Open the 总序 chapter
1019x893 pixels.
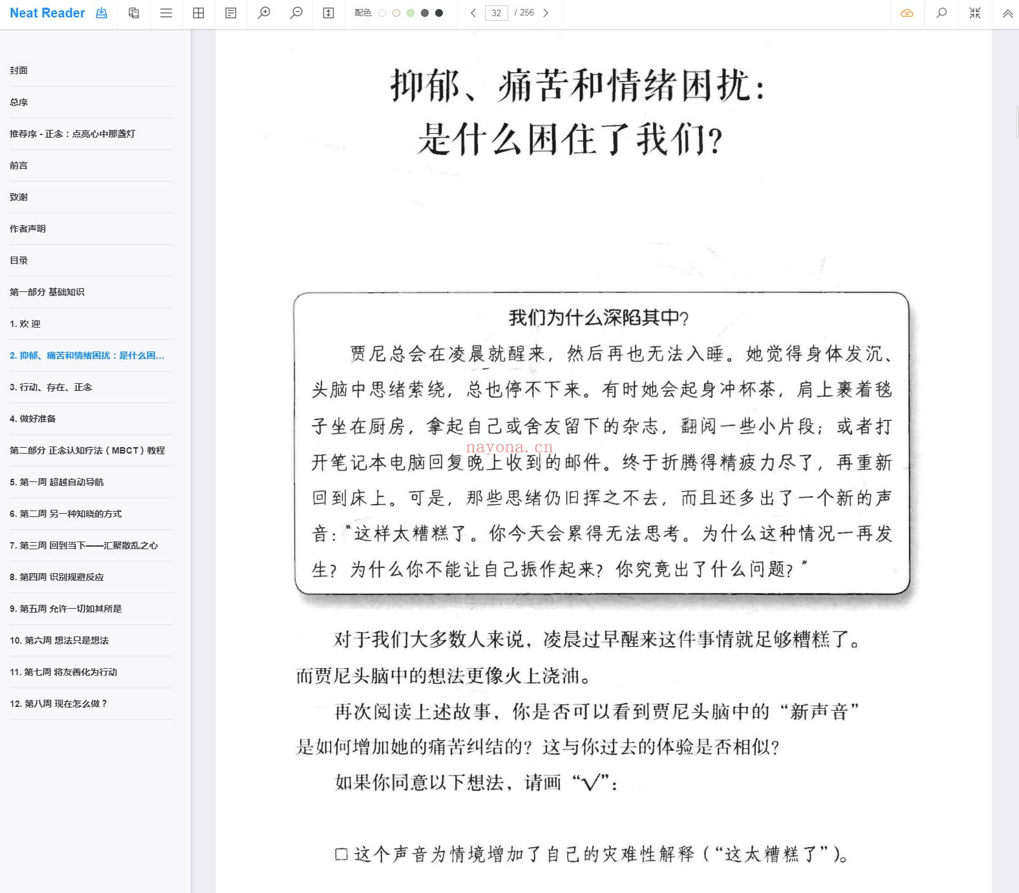[x=91, y=102]
